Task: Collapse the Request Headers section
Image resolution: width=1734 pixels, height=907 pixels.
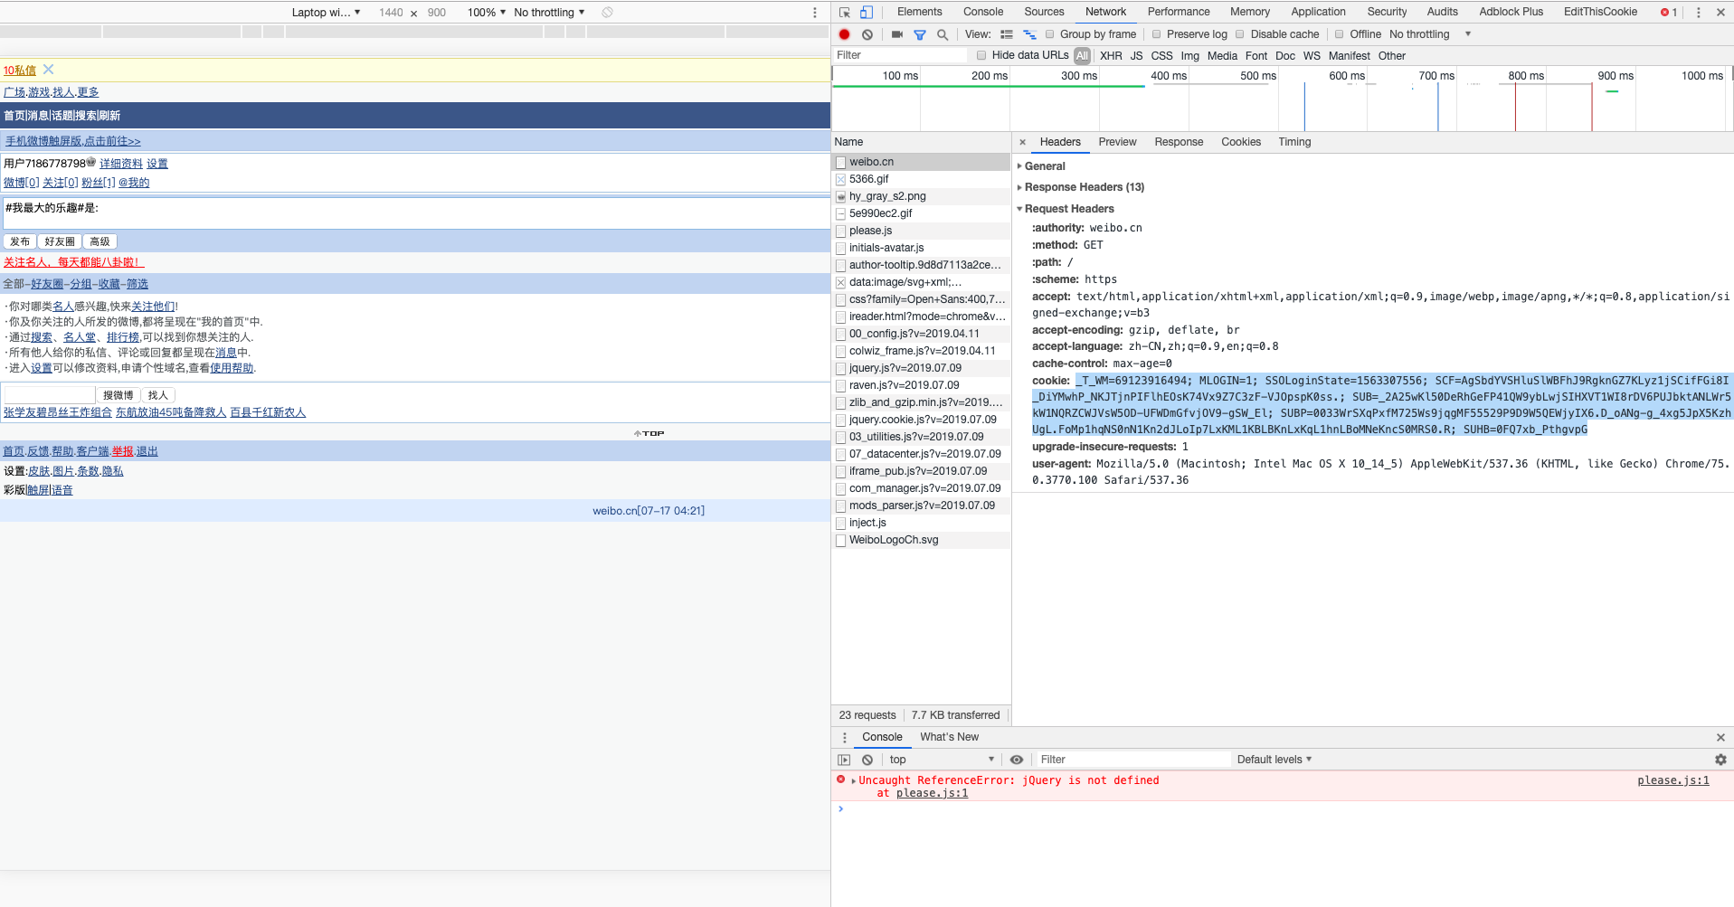Action: tap(1066, 209)
